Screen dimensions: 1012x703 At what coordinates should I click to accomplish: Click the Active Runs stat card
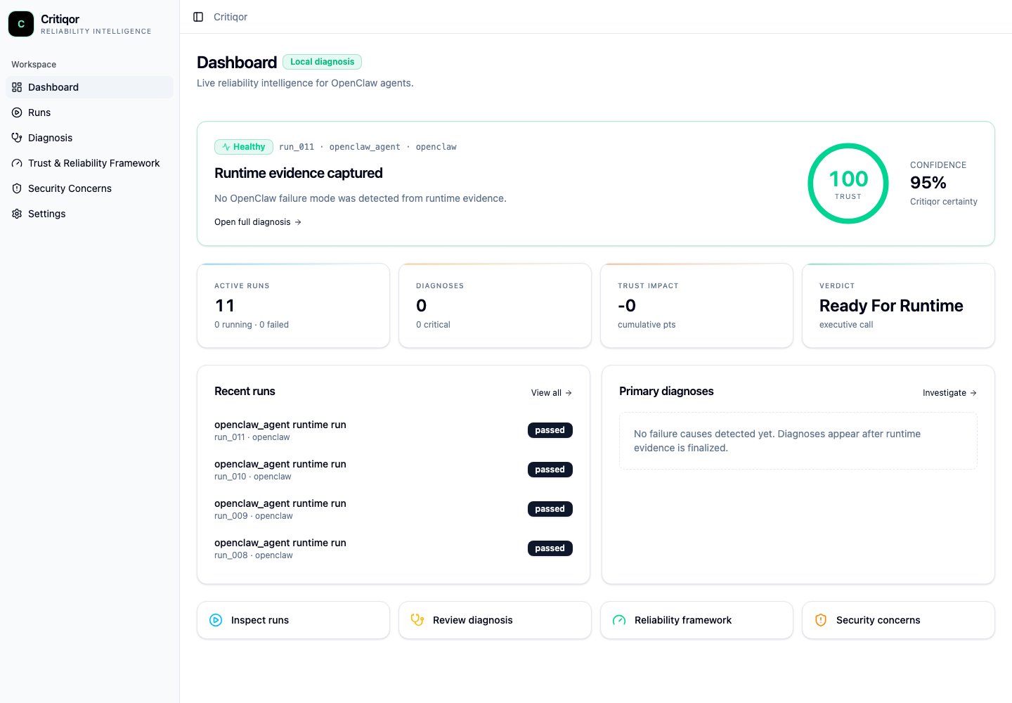click(x=293, y=306)
